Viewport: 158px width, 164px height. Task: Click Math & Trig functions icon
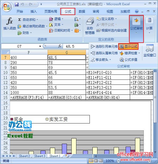coord(77,25)
